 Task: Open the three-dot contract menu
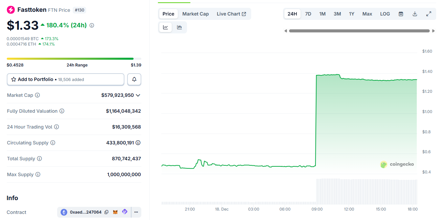click(136, 212)
